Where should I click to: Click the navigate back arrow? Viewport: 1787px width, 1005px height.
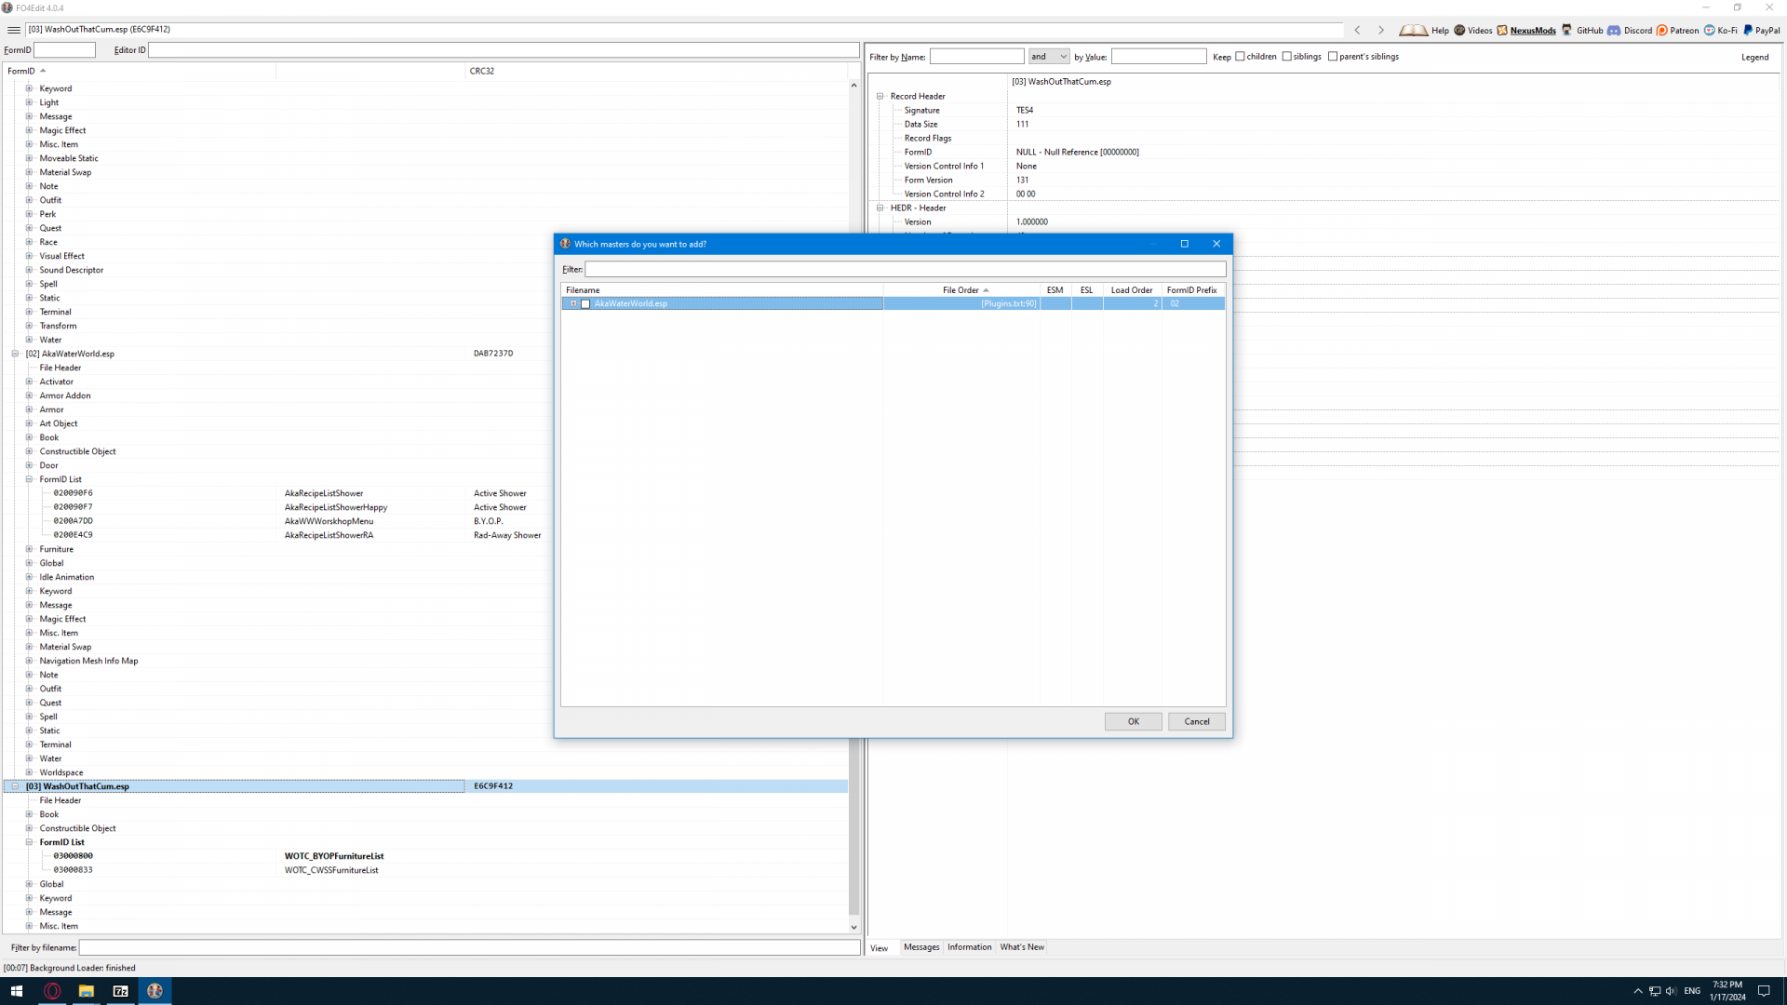[1357, 30]
